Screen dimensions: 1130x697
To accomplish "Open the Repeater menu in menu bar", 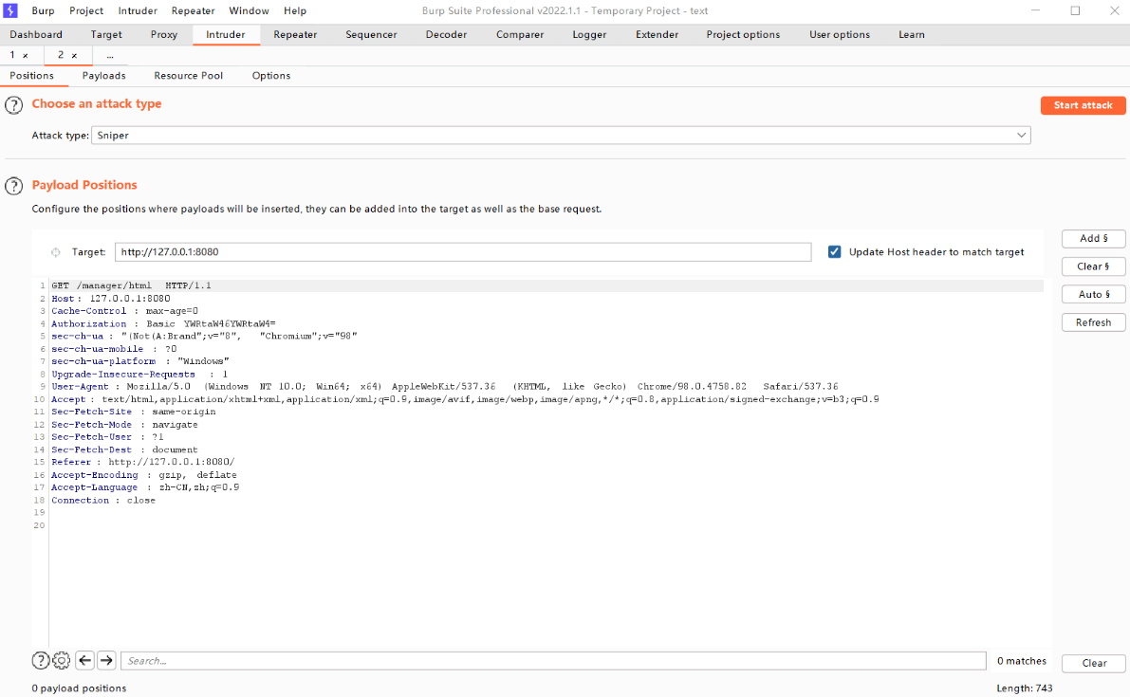I will pos(194,10).
